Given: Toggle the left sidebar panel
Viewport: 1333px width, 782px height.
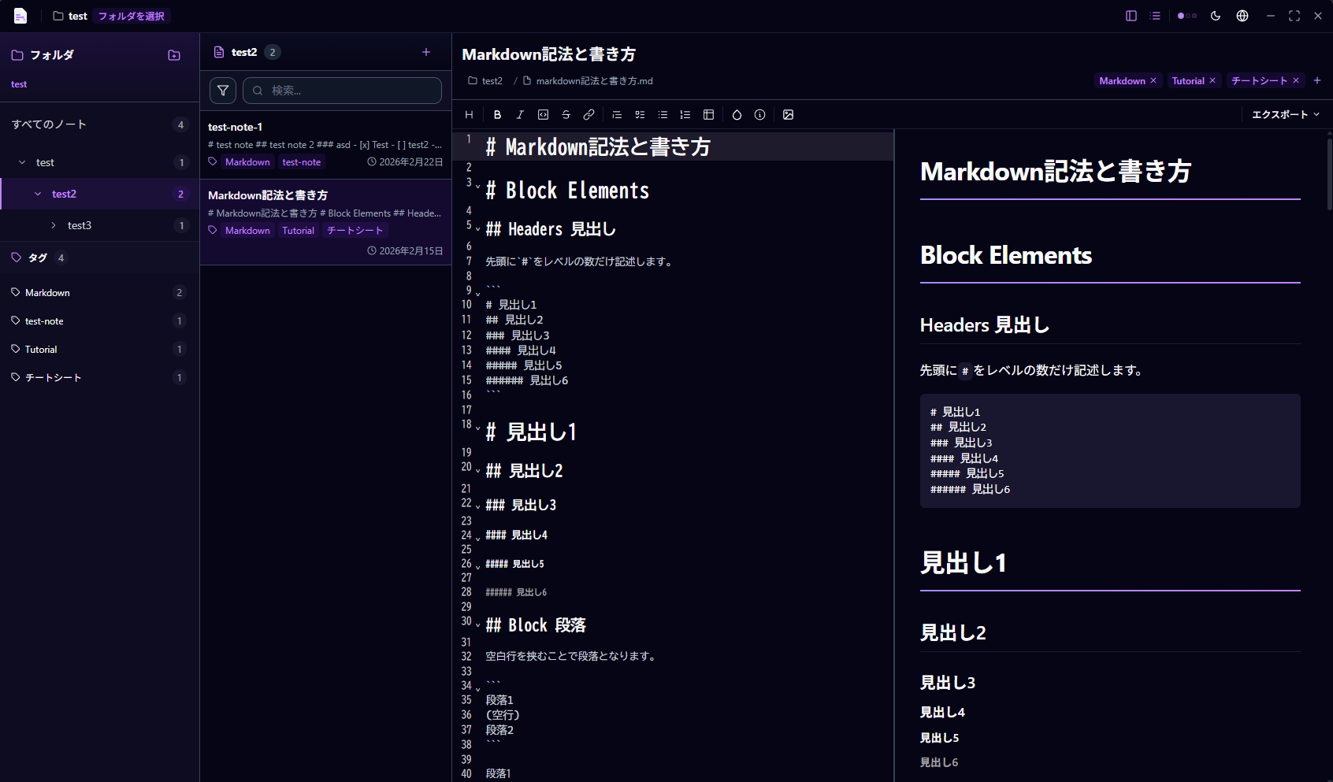Looking at the screenshot, I should (x=1132, y=15).
